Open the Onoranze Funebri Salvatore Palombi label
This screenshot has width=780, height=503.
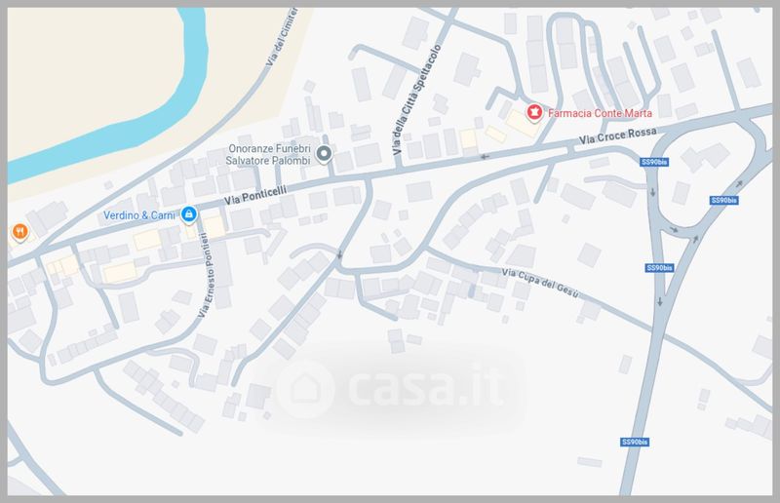point(268,155)
